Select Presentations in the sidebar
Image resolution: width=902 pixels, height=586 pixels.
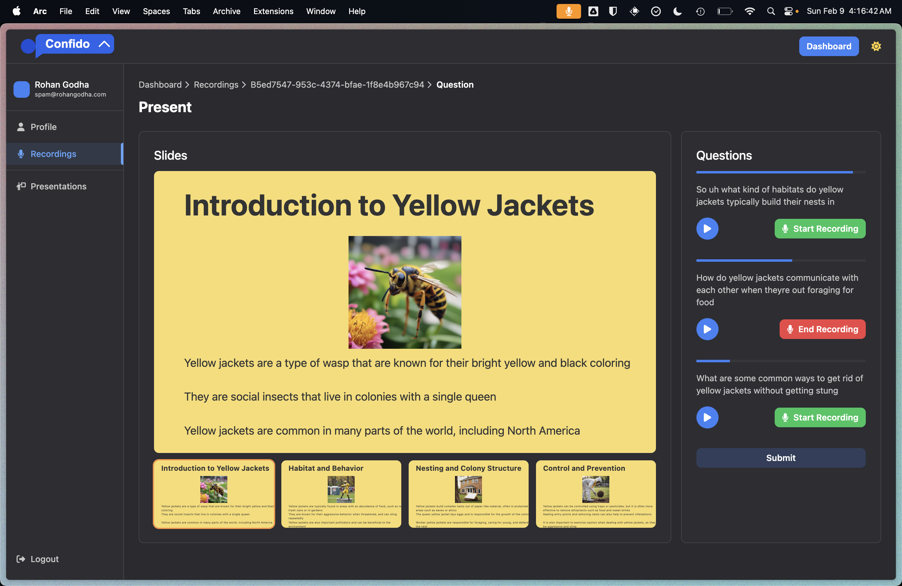58,186
